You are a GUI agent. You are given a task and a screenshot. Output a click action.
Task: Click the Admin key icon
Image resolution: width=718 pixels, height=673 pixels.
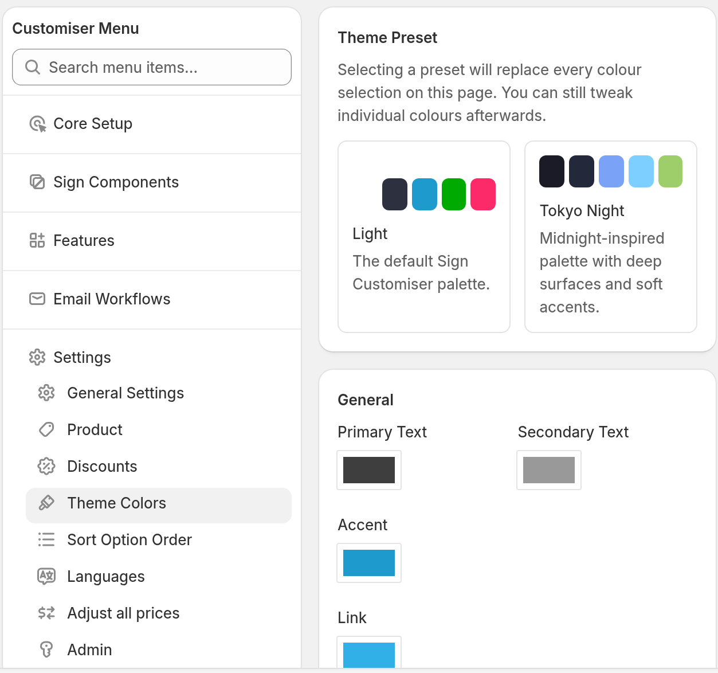click(46, 650)
